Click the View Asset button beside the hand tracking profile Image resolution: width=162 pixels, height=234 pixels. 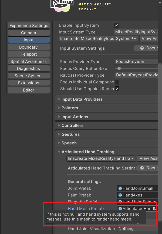tap(147, 158)
